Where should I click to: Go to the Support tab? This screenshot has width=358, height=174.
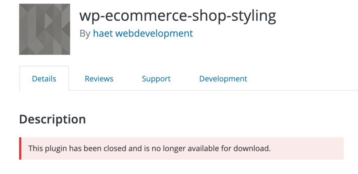coord(156,79)
